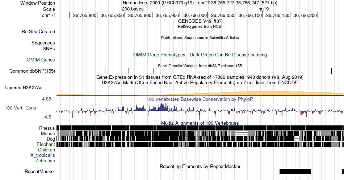Click the Dog species label

pyautogui.click(x=51, y=139)
